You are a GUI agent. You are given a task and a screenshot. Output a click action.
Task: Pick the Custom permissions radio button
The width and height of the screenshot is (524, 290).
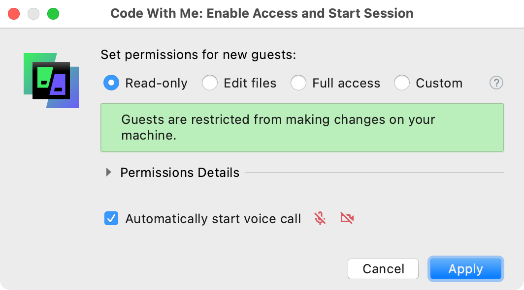pyautogui.click(x=402, y=83)
